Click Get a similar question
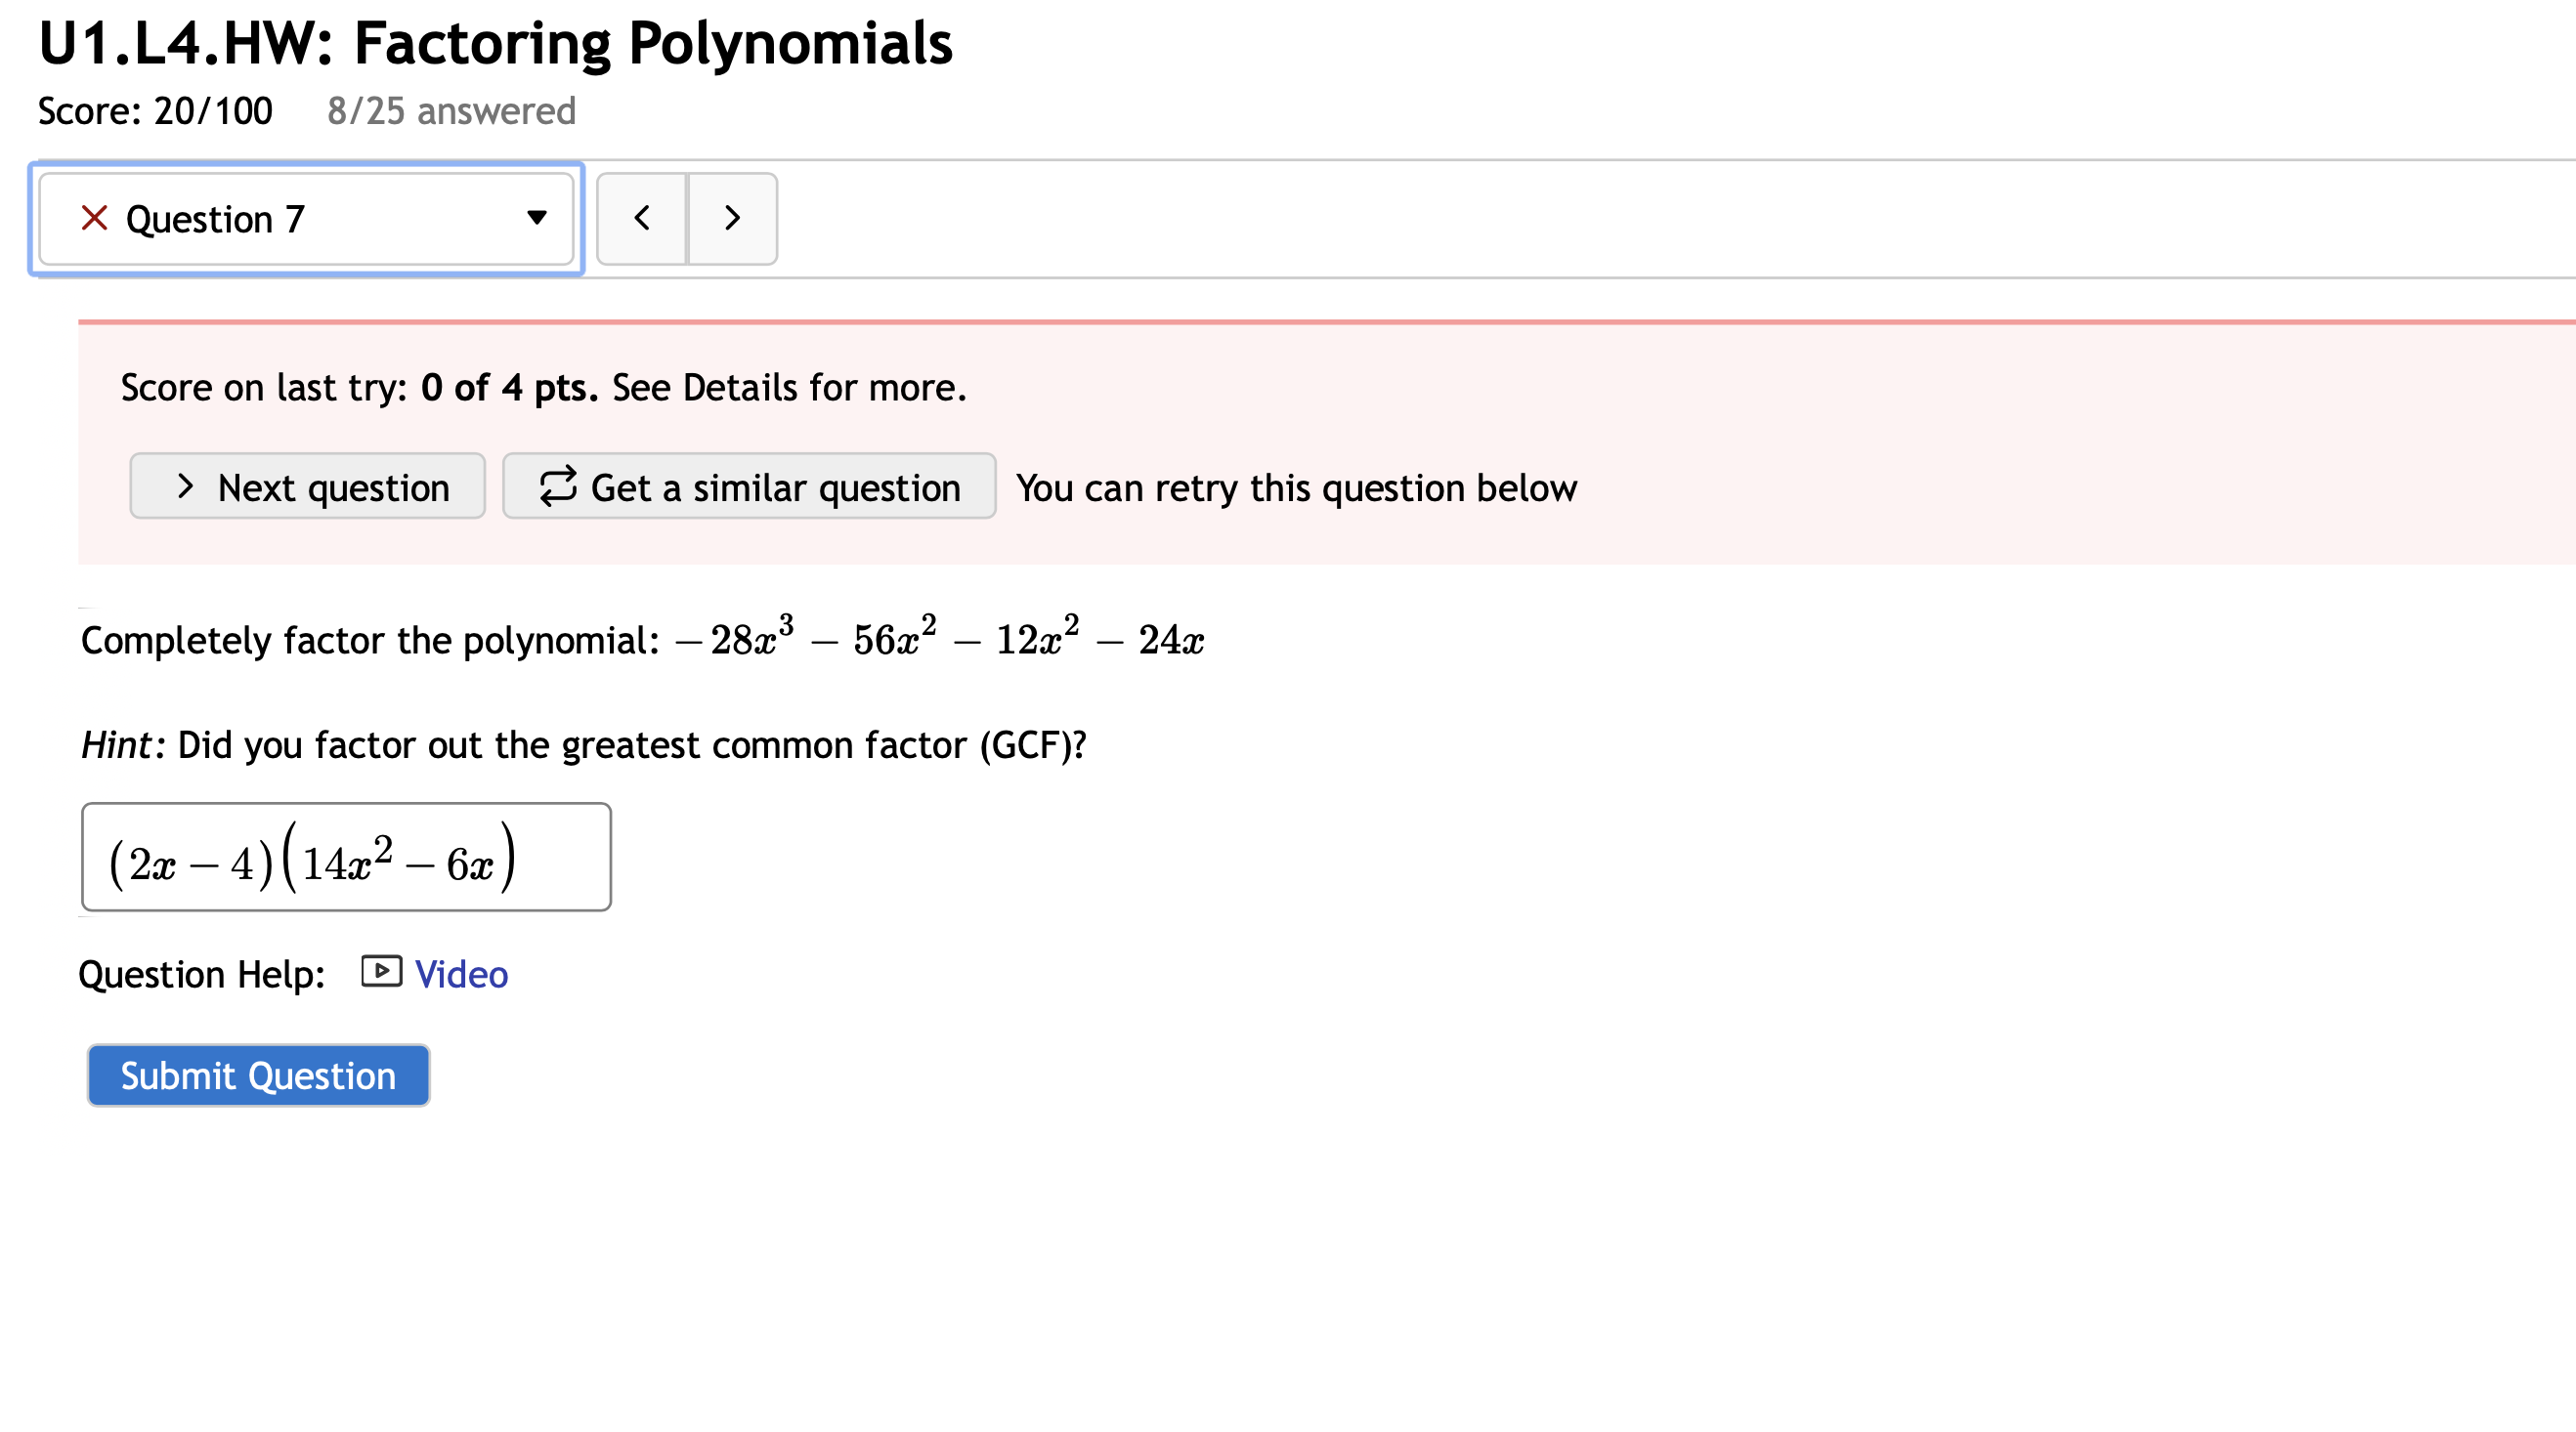 point(749,486)
